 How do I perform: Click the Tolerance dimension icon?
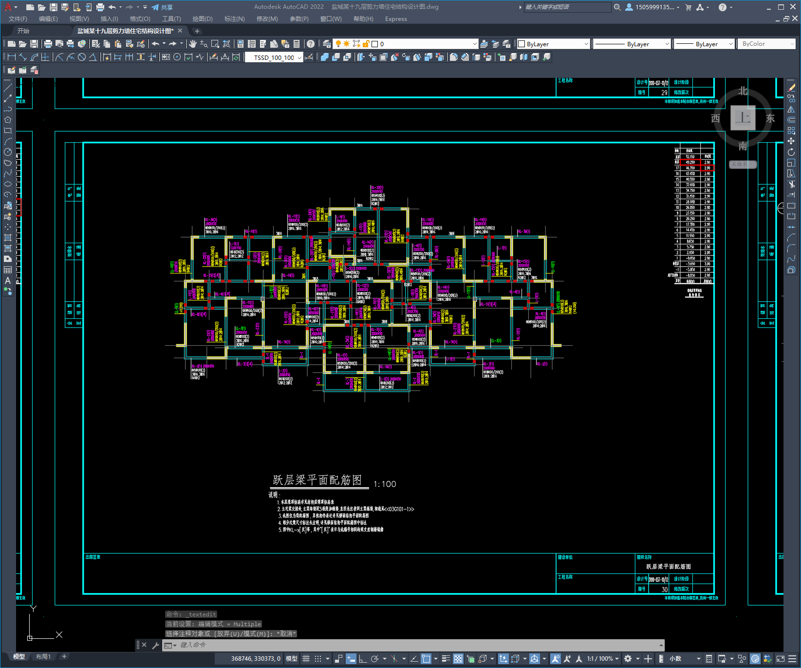coord(166,57)
